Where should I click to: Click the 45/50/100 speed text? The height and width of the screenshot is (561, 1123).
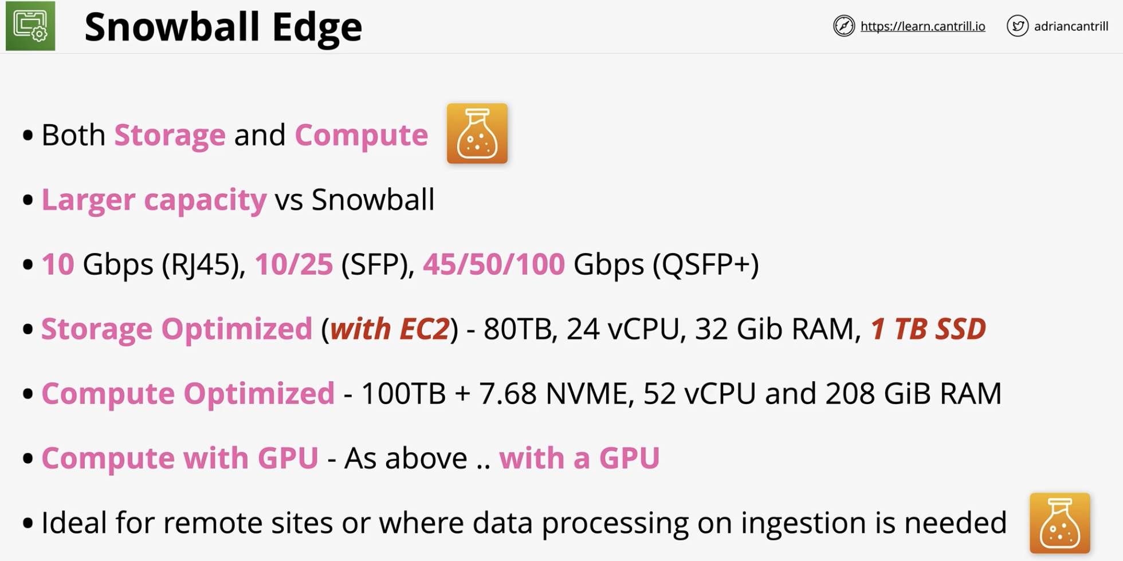(494, 264)
